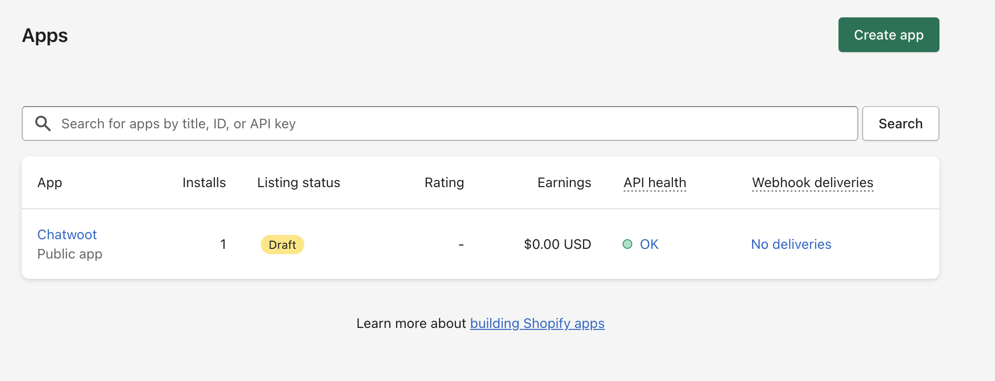Click the $0.00 USD earnings value
The image size is (995, 381).
[557, 244]
